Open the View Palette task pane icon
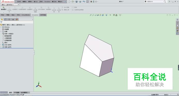The image size is (179, 96). pyautogui.click(x=177, y=28)
